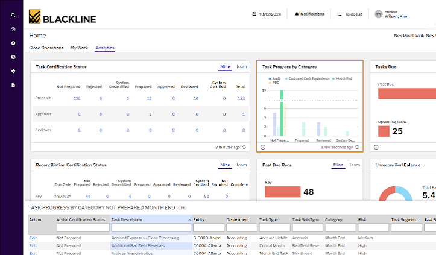Image resolution: width=436 pixels, height=255 pixels.
Task: Open Key Not Prepared count 44
Action: pos(88,197)
